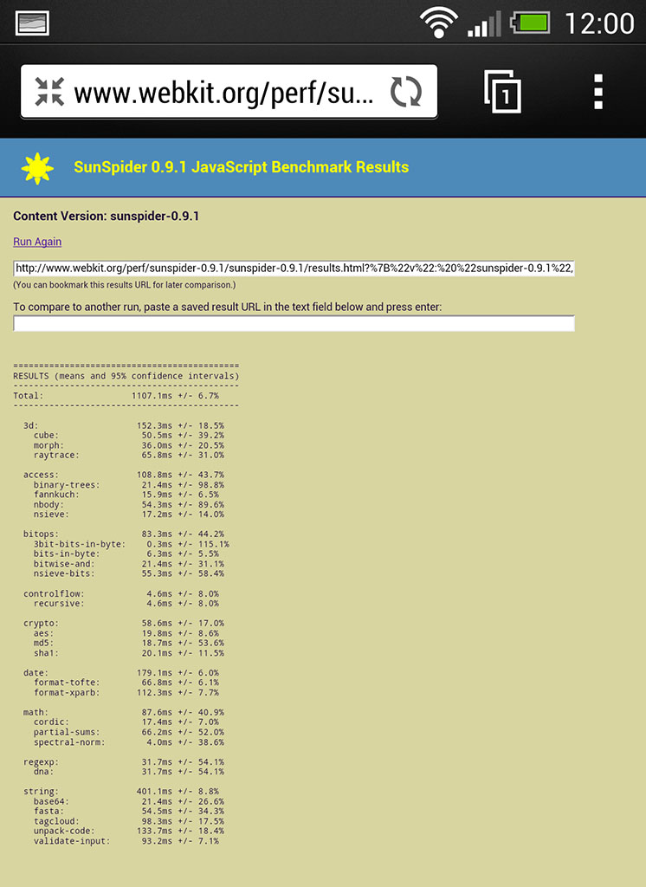Screen dimensions: 646x887
Task: Click the bookmark this results URL note
Action: pyautogui.click(x=125, y=285)
